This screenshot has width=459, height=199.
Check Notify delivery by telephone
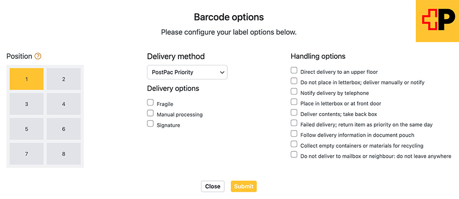coord(294,91)
